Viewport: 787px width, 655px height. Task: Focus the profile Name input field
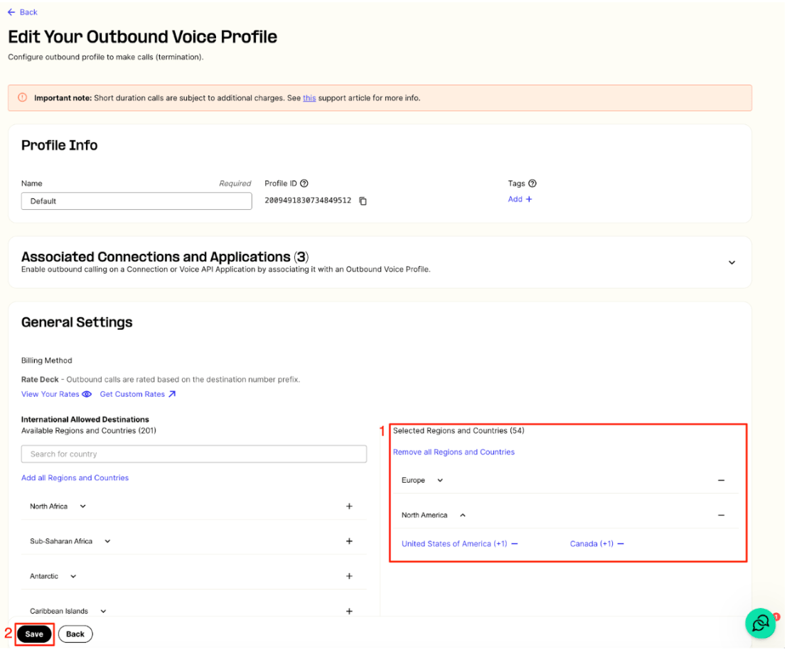(136, 201)
